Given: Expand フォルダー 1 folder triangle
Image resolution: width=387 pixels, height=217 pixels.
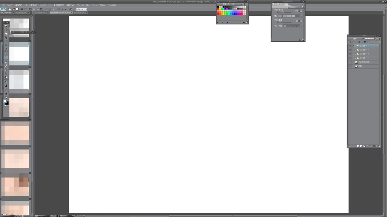Looking at the screenshot, I should [x=355, y=58].
